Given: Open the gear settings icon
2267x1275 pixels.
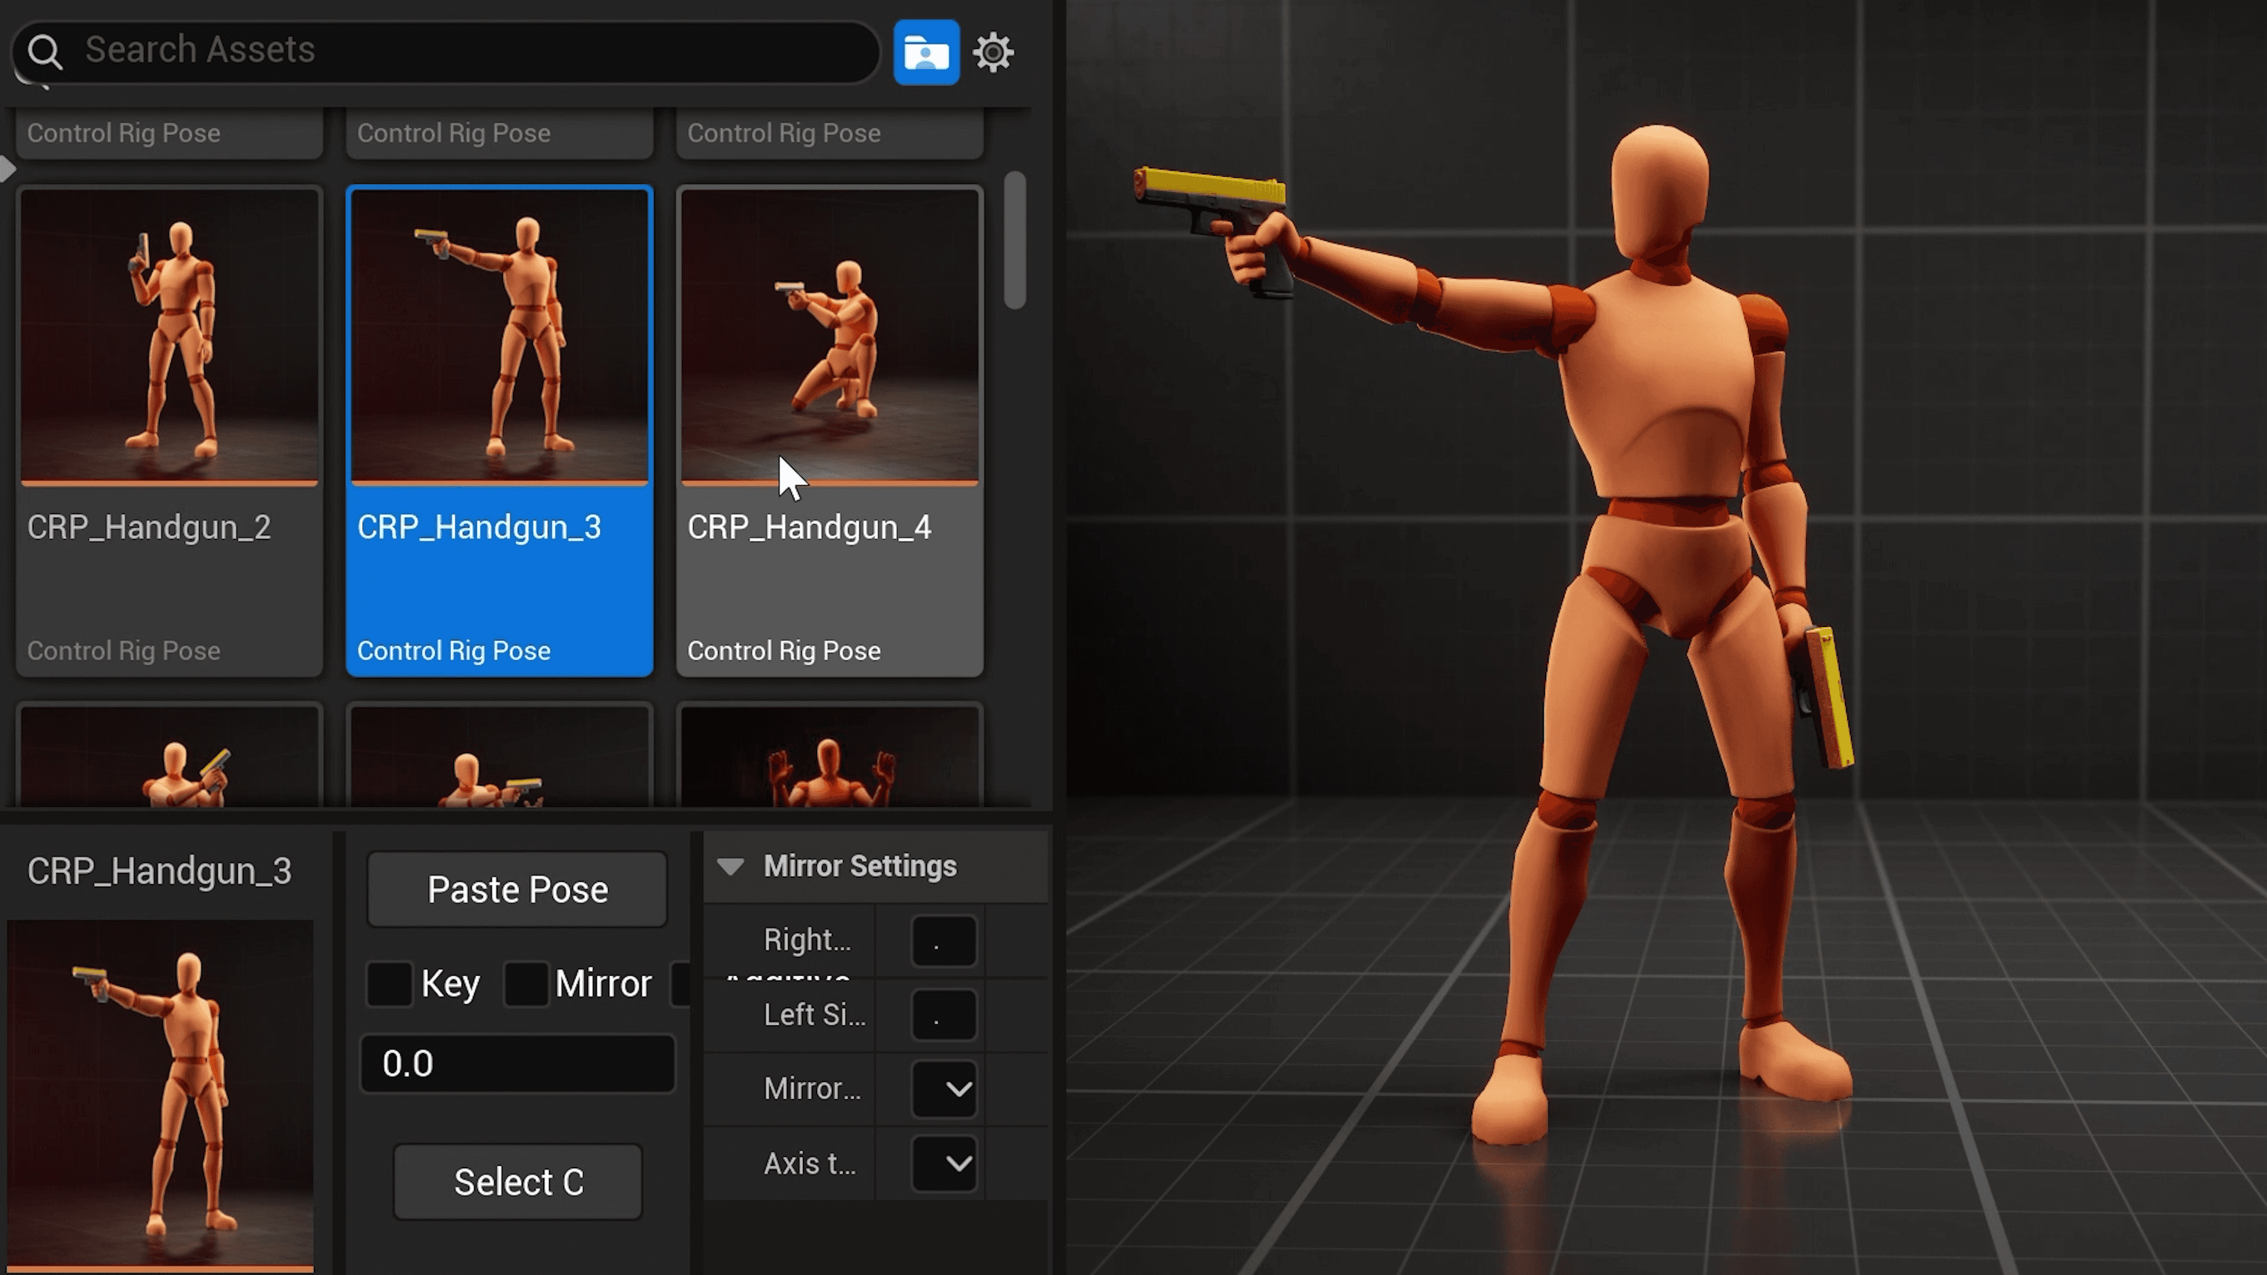Looking at the screenshot, I should coord(992,53).
